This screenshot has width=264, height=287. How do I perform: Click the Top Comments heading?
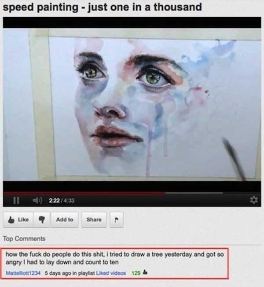(x=24, y=239)
